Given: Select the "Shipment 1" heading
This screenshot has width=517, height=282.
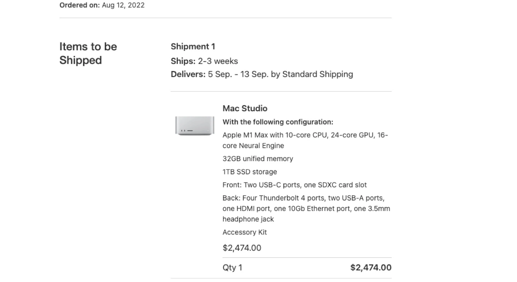Looking at the screenshot, I should pos(193,47).
